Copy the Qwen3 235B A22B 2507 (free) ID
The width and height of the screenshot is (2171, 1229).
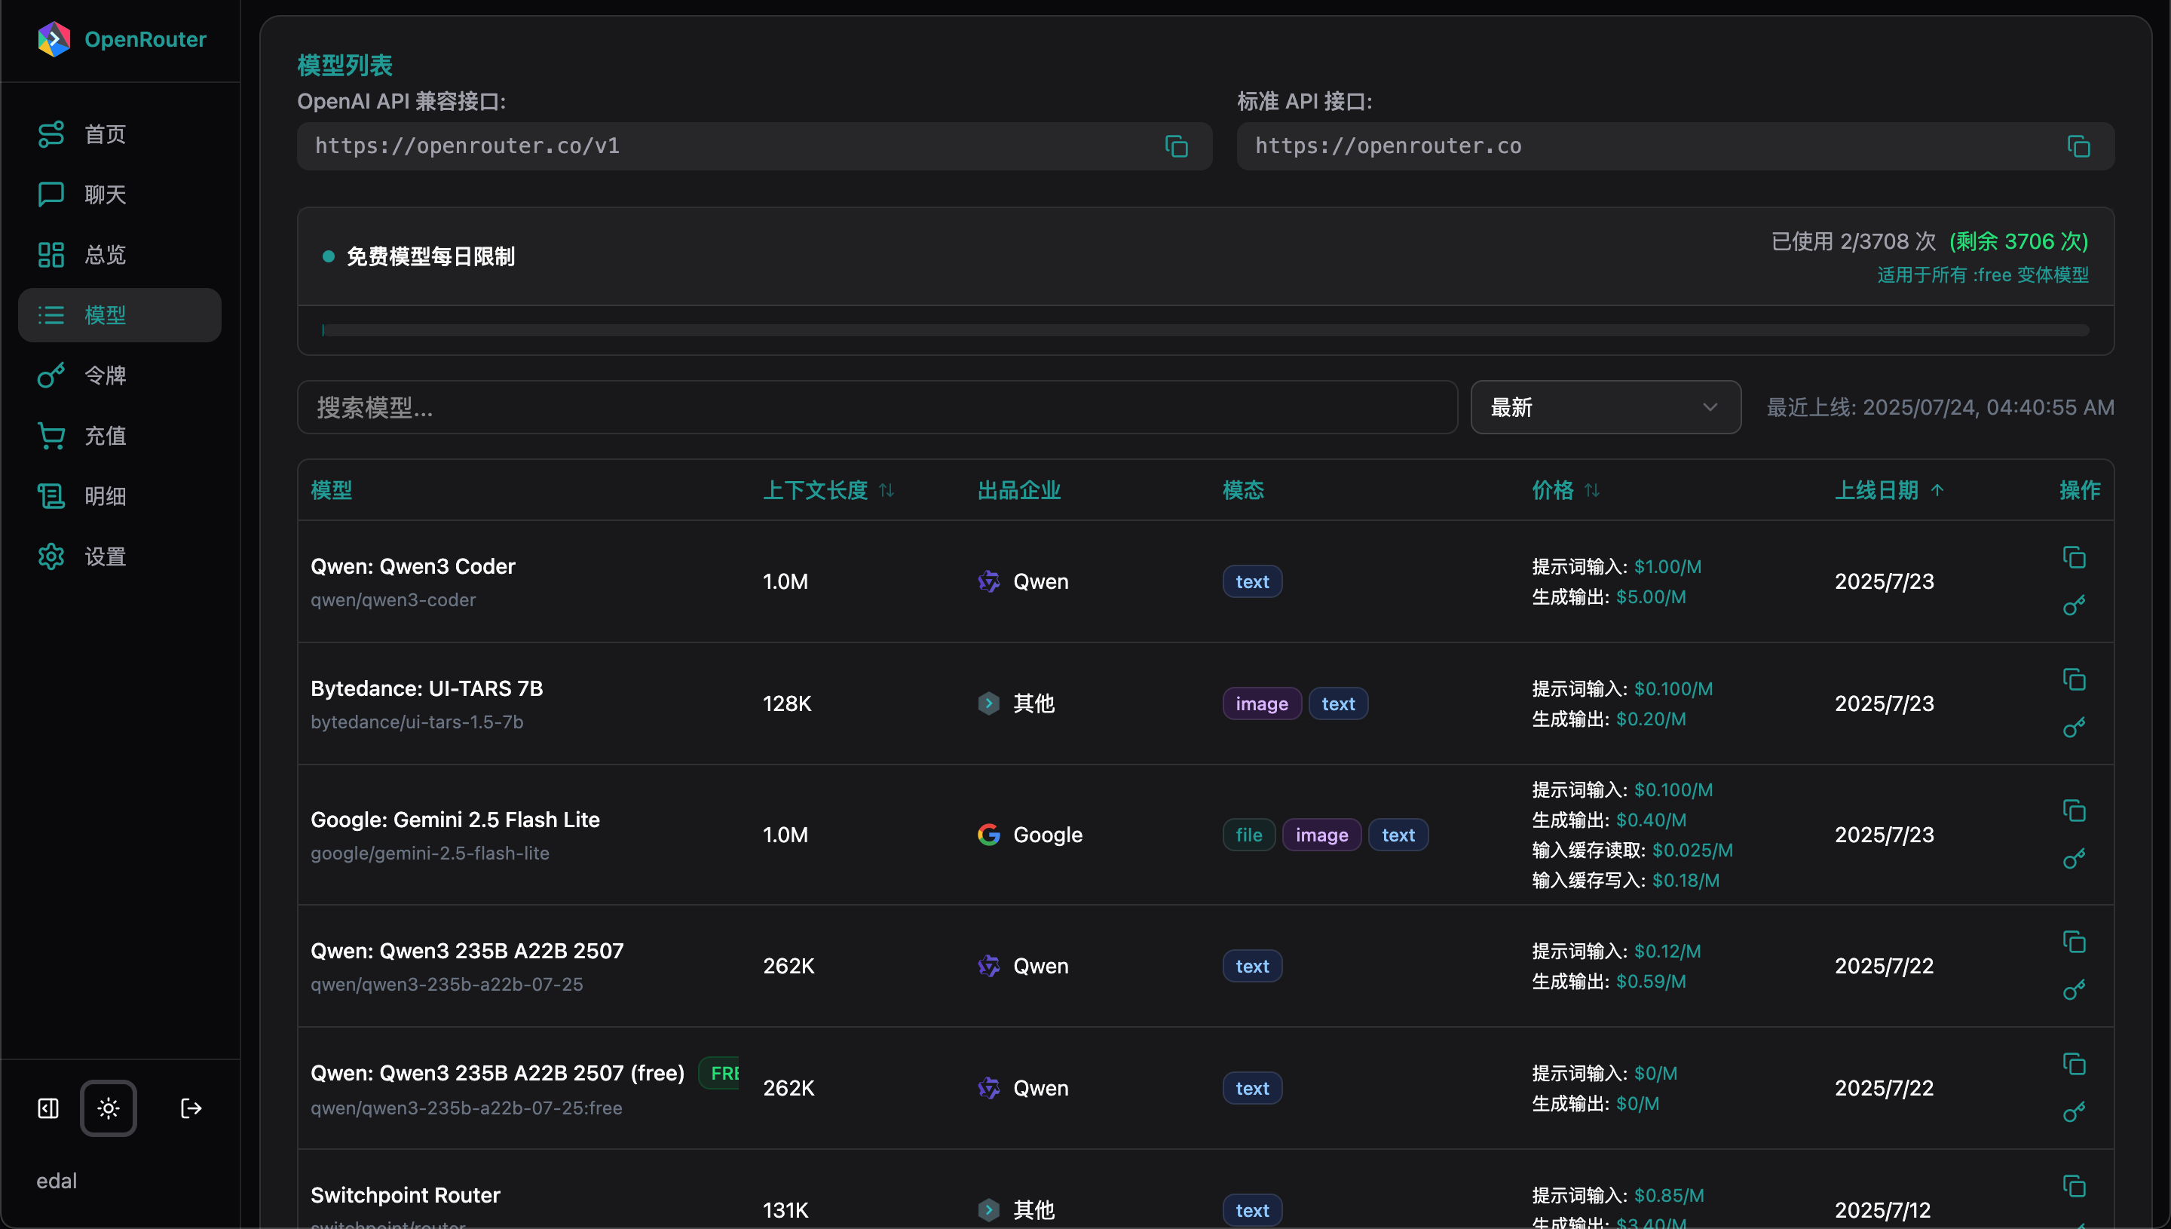2074,1064
